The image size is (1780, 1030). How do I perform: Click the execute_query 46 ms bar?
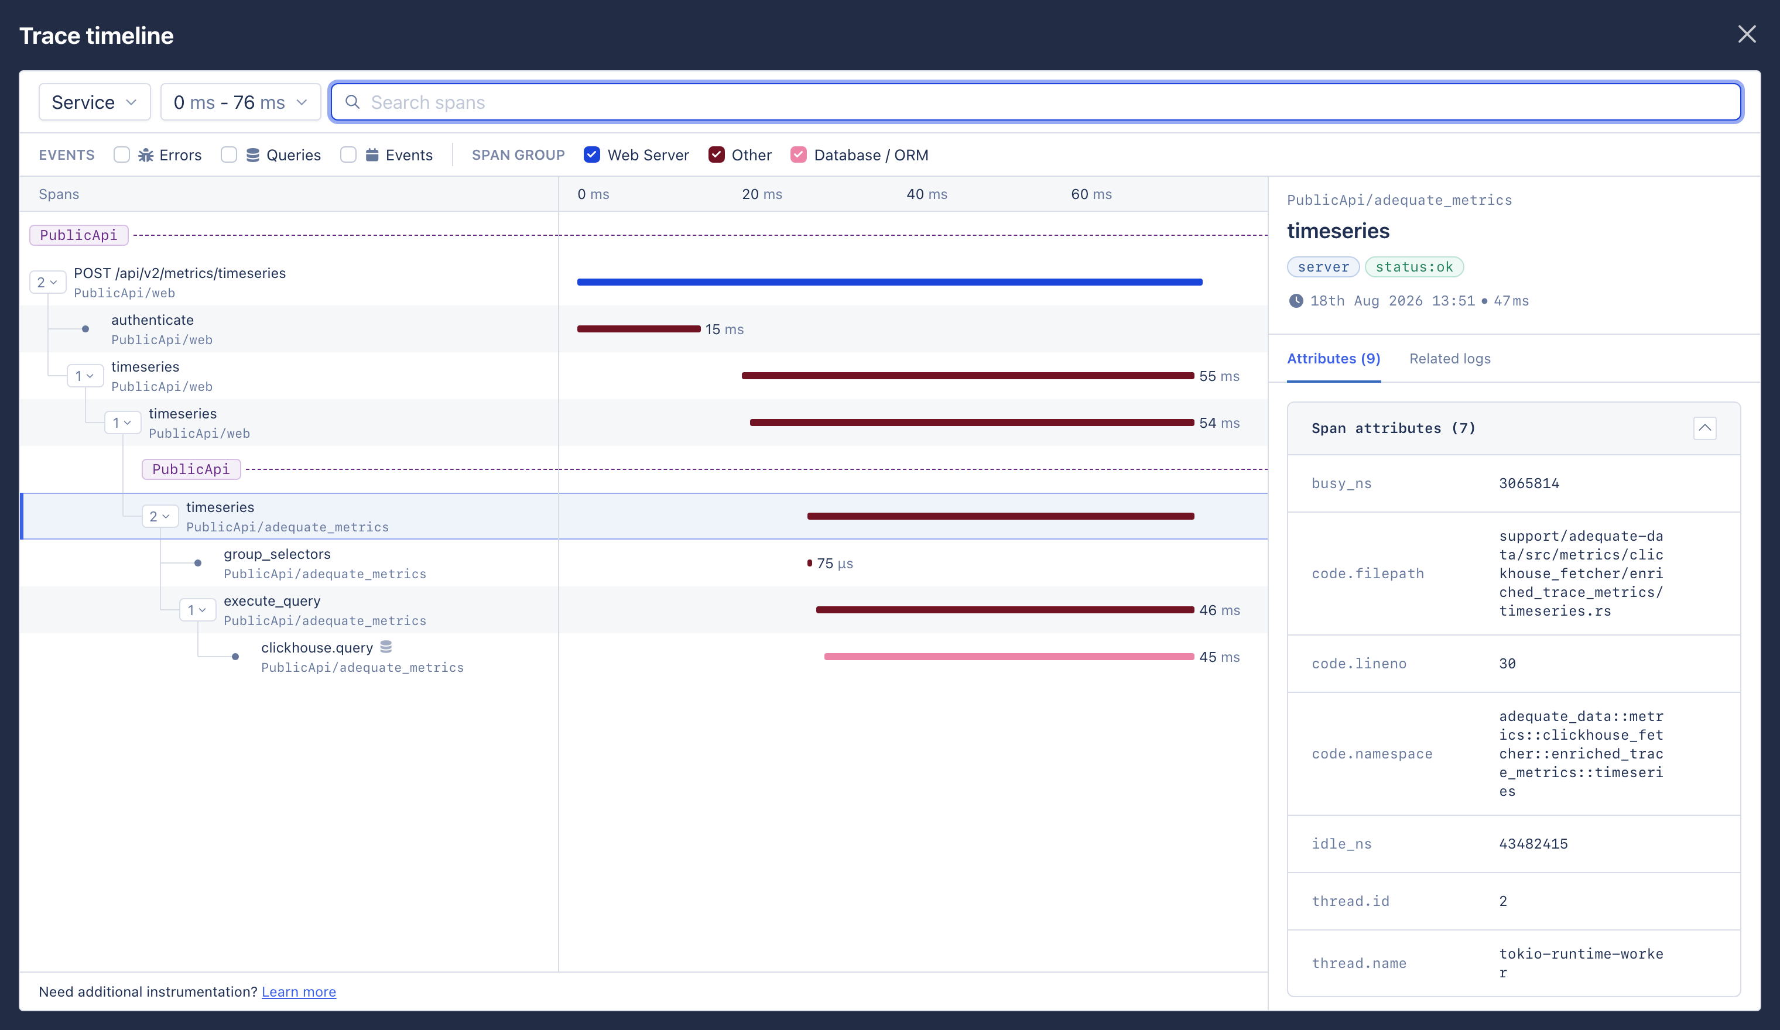point(1004,610)
